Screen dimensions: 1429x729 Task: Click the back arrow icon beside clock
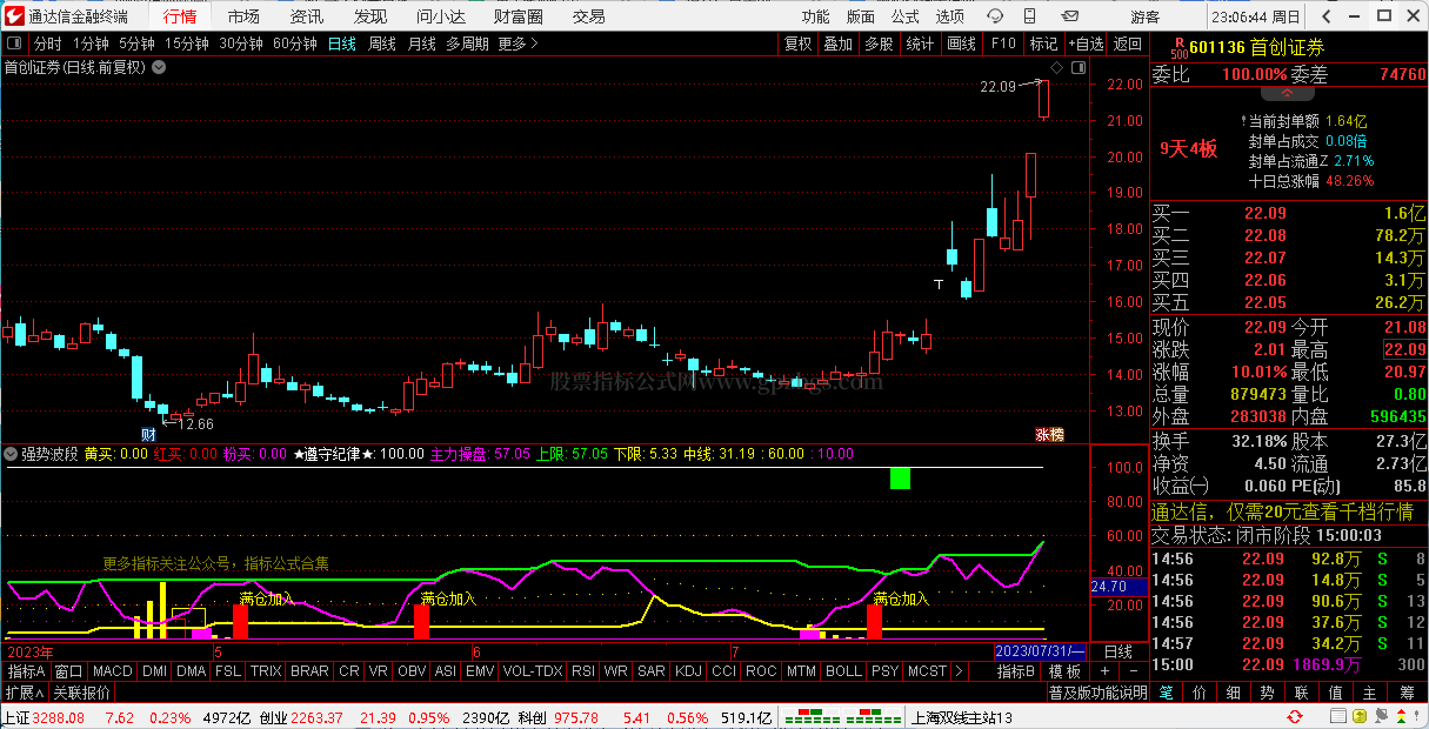coord(1326,16)
